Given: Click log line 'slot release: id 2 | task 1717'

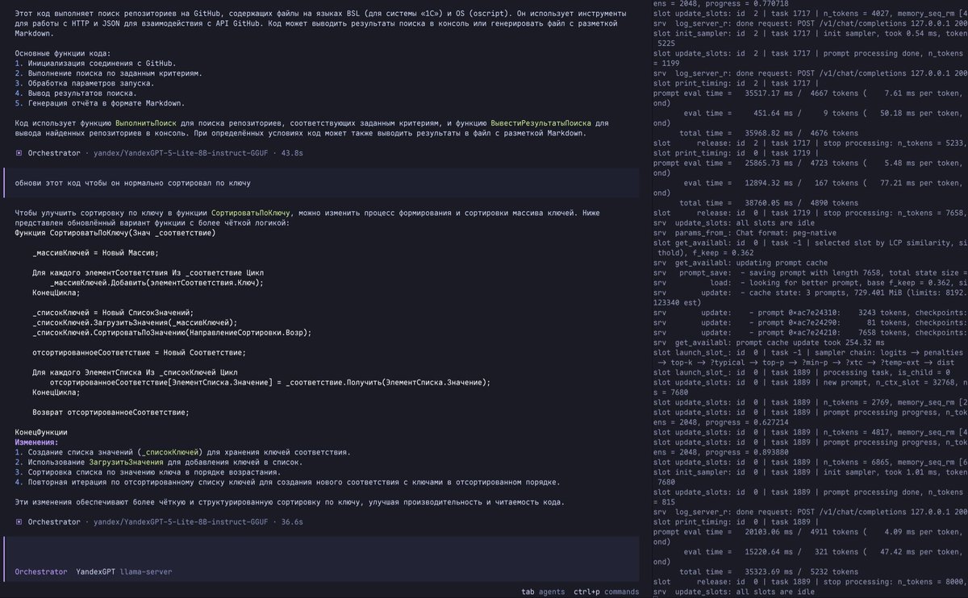Looking at the screenshot, I should pyautogui.click(x=811, y=143).
